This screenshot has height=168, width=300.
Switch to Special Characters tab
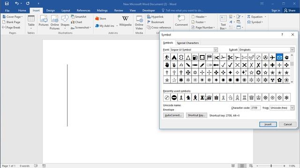point(187,43)
